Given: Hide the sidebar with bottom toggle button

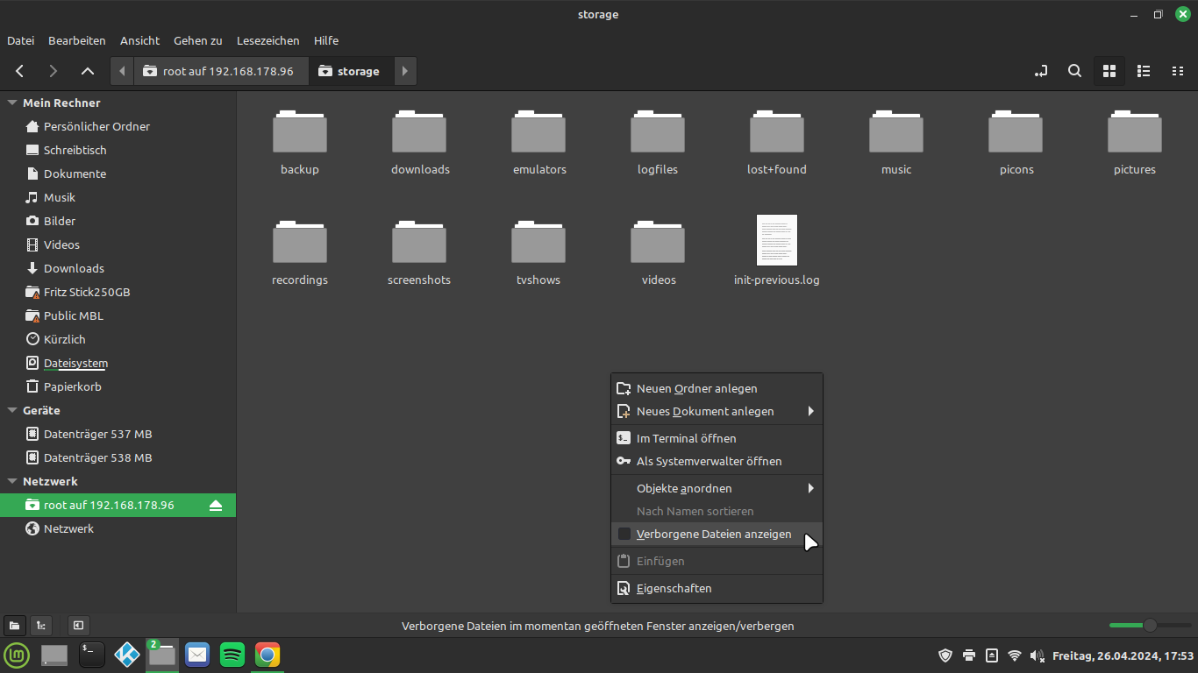Looking at the screenshot, I should click(78, 626).
